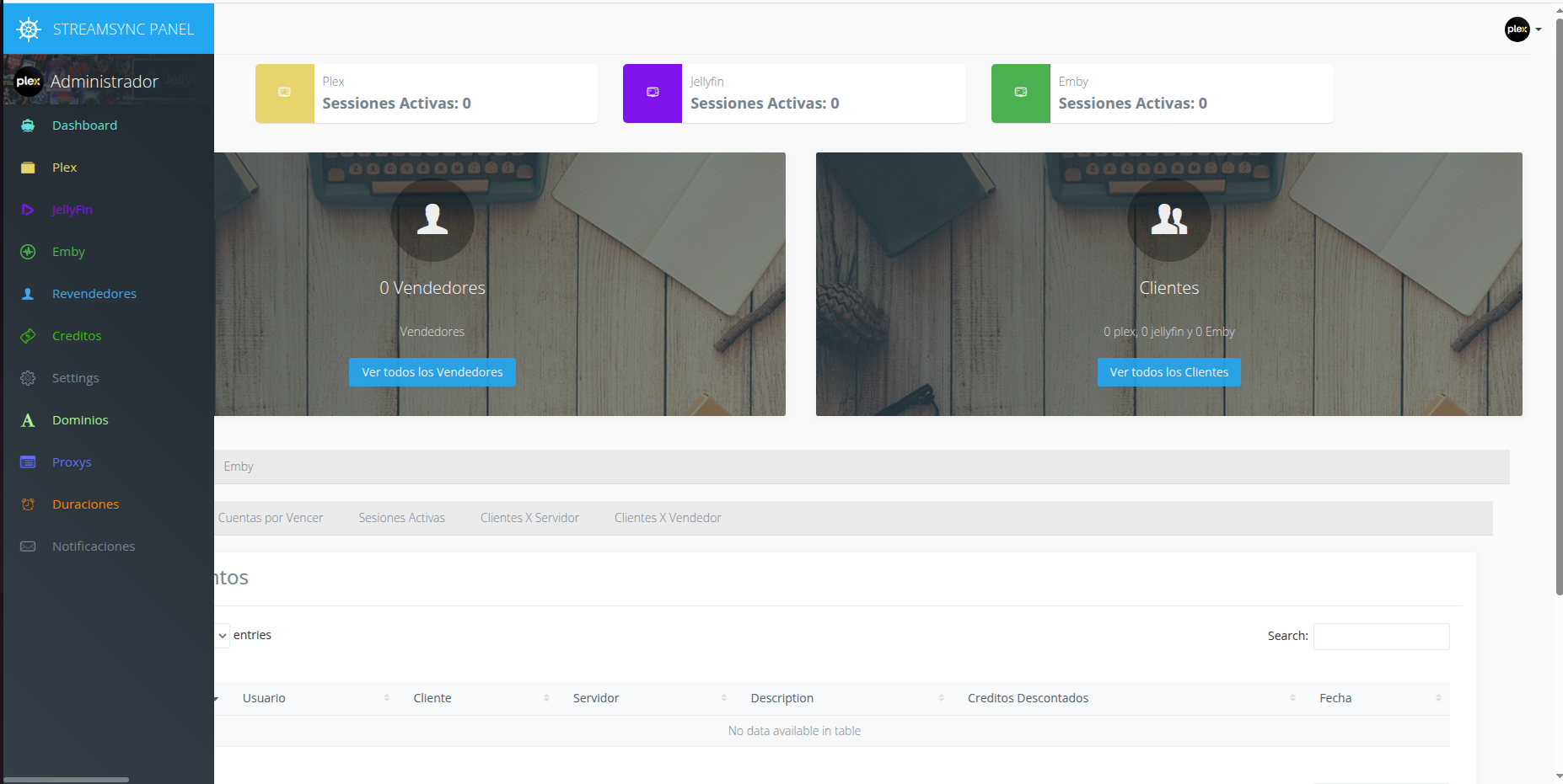Click the ship wheel logo icon
This screenshot has width=1563, height=784.
[x=29, y=29]
